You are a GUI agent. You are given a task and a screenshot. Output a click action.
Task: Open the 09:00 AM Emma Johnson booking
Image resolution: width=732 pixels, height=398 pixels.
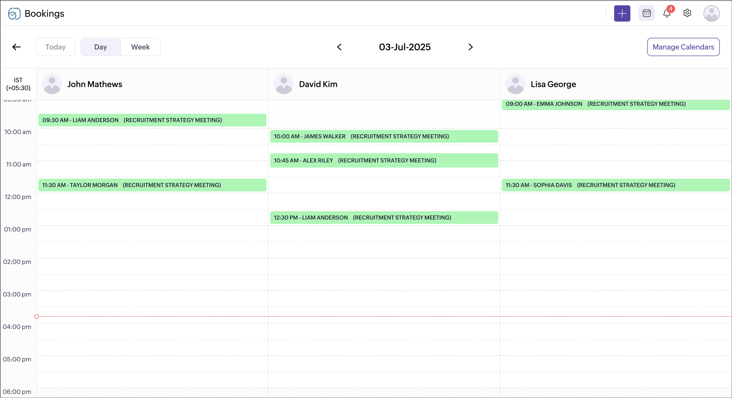(616, 105)
